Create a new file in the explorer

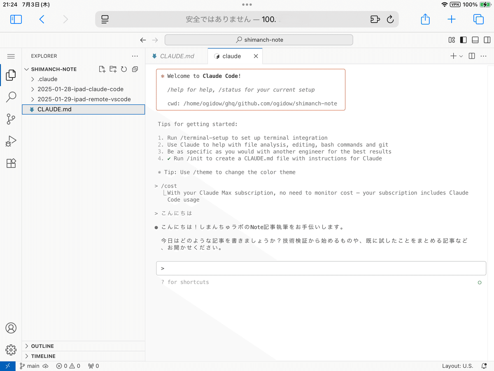(102, 69)
